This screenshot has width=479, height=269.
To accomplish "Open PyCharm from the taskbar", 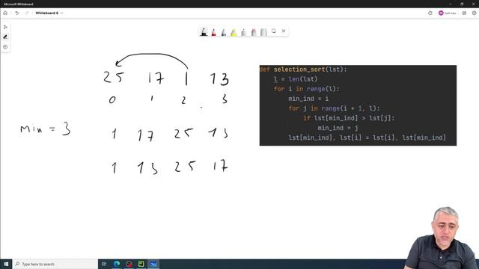I will pos(141,264).
